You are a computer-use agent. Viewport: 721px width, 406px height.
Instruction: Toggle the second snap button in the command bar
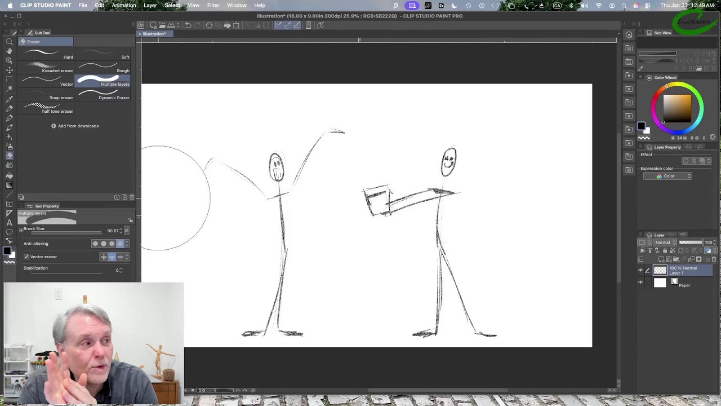point(288,25)
